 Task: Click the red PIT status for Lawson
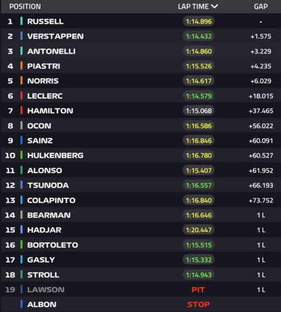coord(198,290)
